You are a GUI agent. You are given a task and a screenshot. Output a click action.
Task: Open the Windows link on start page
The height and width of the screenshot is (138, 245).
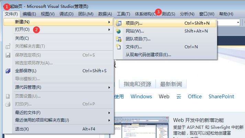(141, 97)
